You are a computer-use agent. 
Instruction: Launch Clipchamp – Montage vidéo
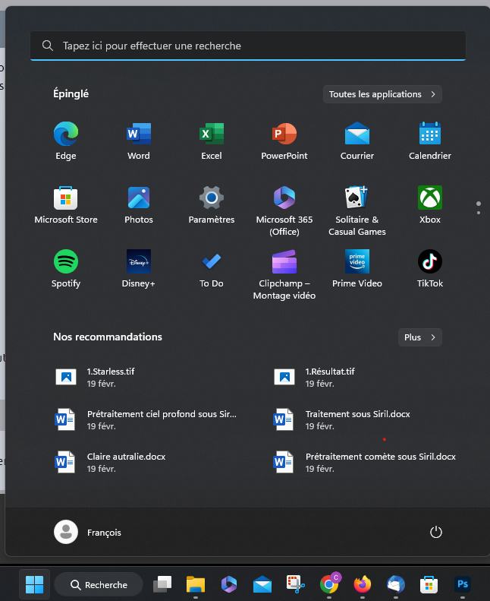click(284, 275)
